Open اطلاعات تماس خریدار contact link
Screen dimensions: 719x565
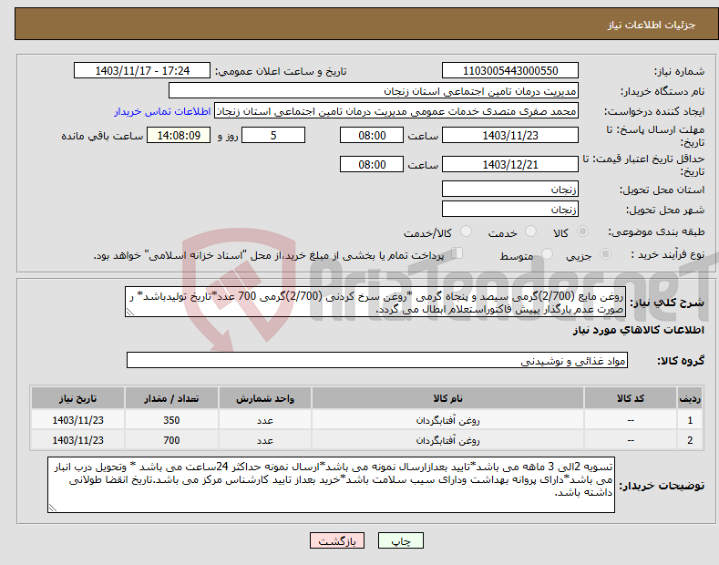coord(162,111)
